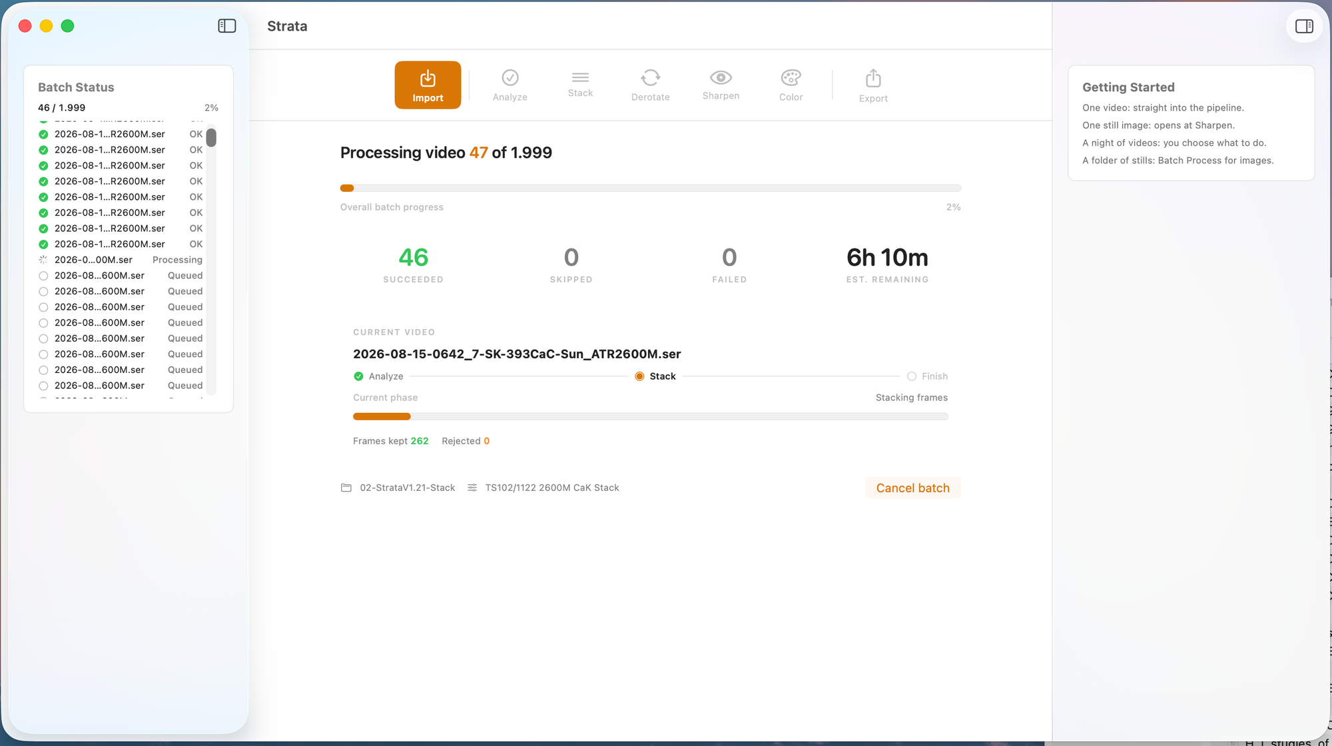Screen dimensions: 1332x746
Task: Click the Import step in the pipeline toolbar
Action: (428, 85)
